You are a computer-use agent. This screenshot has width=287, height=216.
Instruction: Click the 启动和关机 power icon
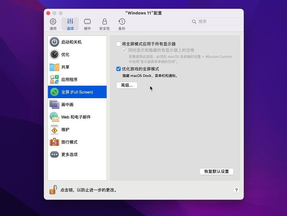point(54,42)
